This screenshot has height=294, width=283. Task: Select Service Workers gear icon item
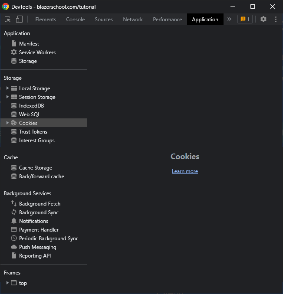[x=14, y=52]
